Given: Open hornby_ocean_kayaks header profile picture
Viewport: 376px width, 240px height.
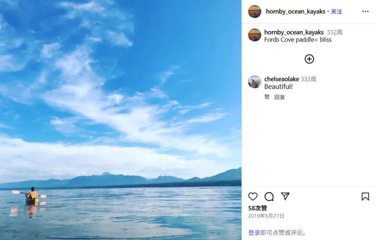Looking at the screenshot, I should 255,11.
